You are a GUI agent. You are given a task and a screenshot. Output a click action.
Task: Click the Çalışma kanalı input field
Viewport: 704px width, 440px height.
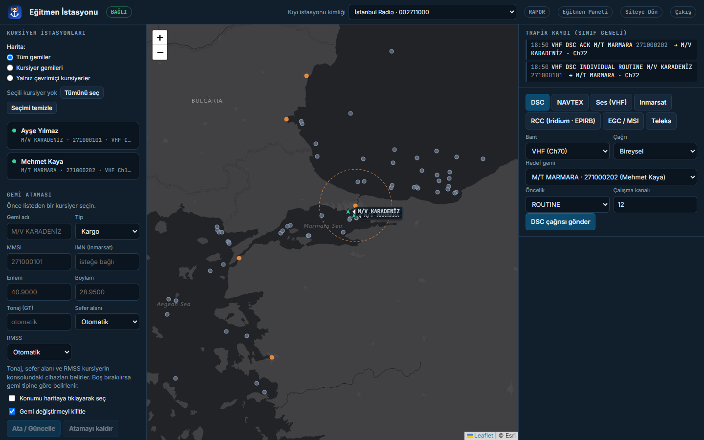pos(655,204)
